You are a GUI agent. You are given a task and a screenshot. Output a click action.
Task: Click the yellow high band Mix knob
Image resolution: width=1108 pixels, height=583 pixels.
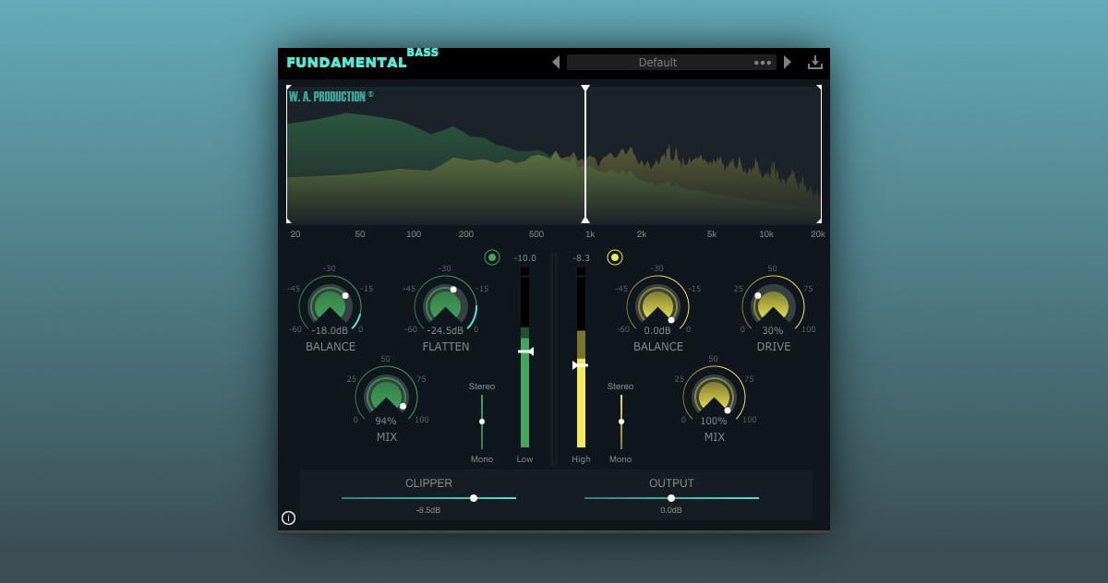(x=714, y=396)
